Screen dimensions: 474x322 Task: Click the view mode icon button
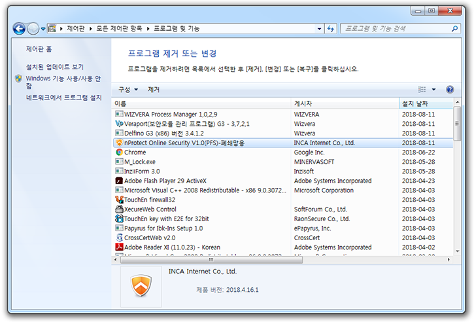422,89
